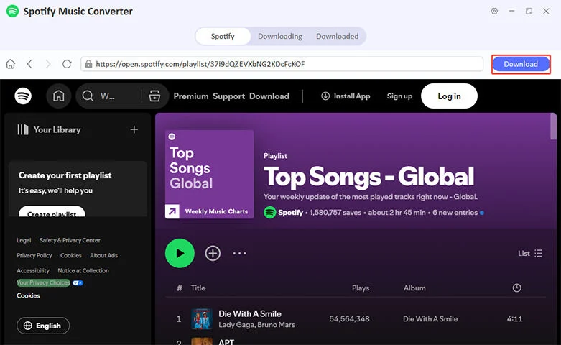Open Safety & Privacy Center link

(70, 240)
